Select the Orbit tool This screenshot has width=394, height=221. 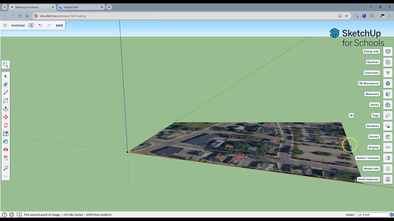(x=6, y=150)
